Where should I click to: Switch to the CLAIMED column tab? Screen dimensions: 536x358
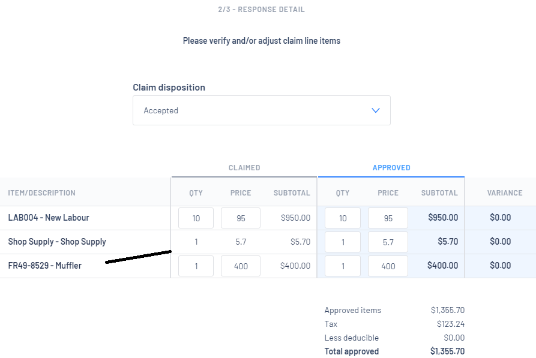tap(244, 168)
